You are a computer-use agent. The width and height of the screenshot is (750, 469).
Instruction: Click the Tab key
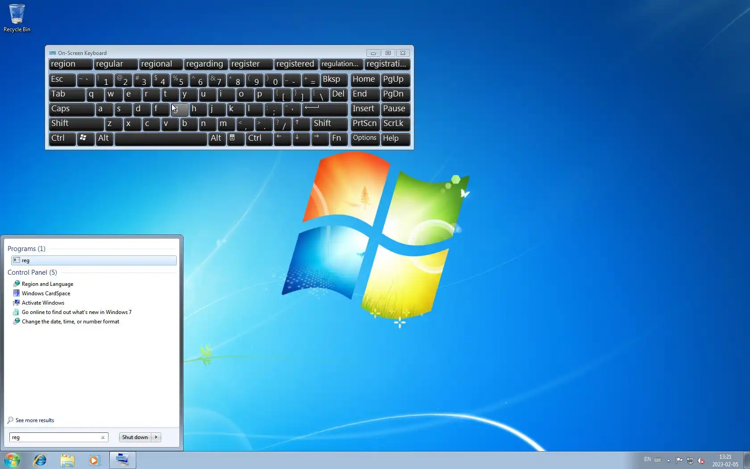(x=67, y=95)
